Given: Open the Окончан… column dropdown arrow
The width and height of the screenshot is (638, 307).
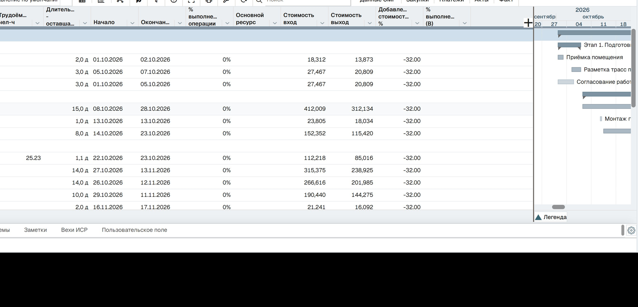Looking at the screenshot, I should [180, 23].
